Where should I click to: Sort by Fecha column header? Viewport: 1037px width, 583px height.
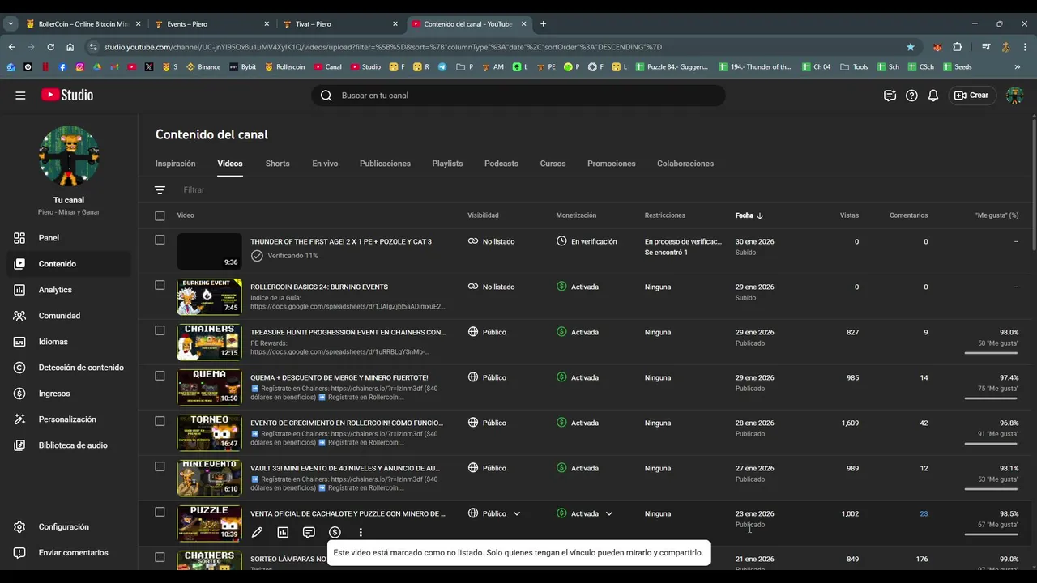(x=749, y=215)
